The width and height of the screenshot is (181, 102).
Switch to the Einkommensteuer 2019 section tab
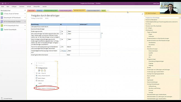[x=93, y=11]
